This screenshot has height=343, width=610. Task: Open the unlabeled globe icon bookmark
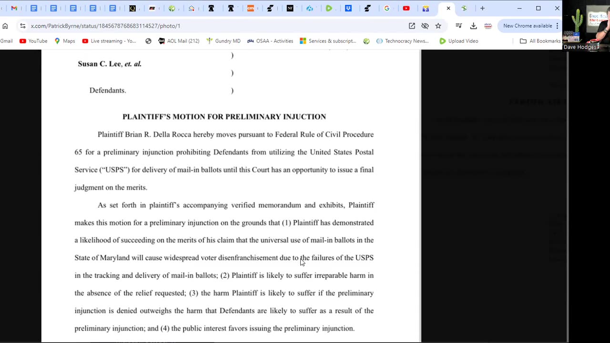pos(148,41)
